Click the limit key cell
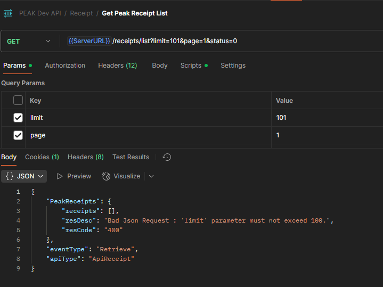 coord(148,118)
